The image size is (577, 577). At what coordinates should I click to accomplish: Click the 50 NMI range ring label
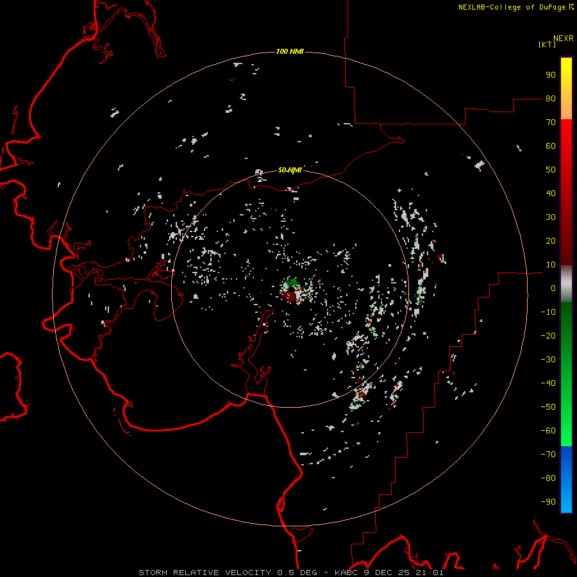(290, 170)
